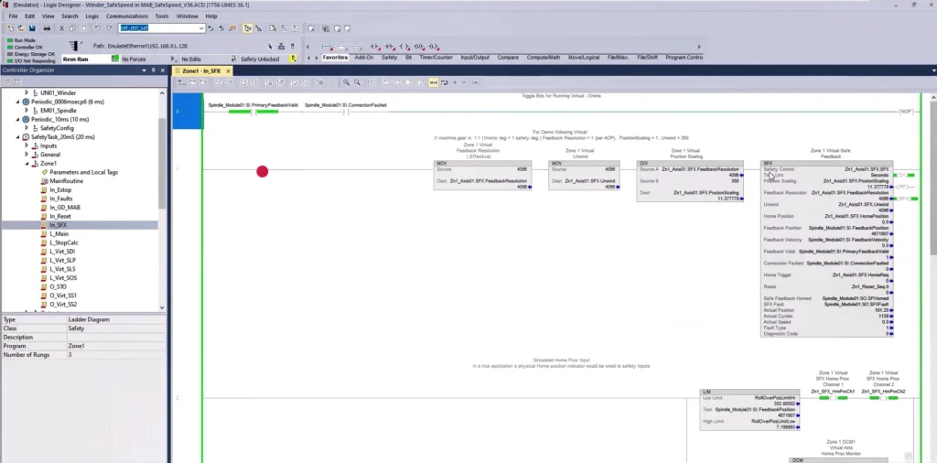
Task: Open the Controller Organizer panel options dropdown
Action: 144,70
